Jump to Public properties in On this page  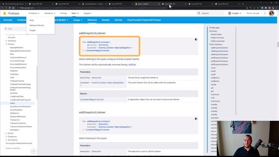coord(218,41)
